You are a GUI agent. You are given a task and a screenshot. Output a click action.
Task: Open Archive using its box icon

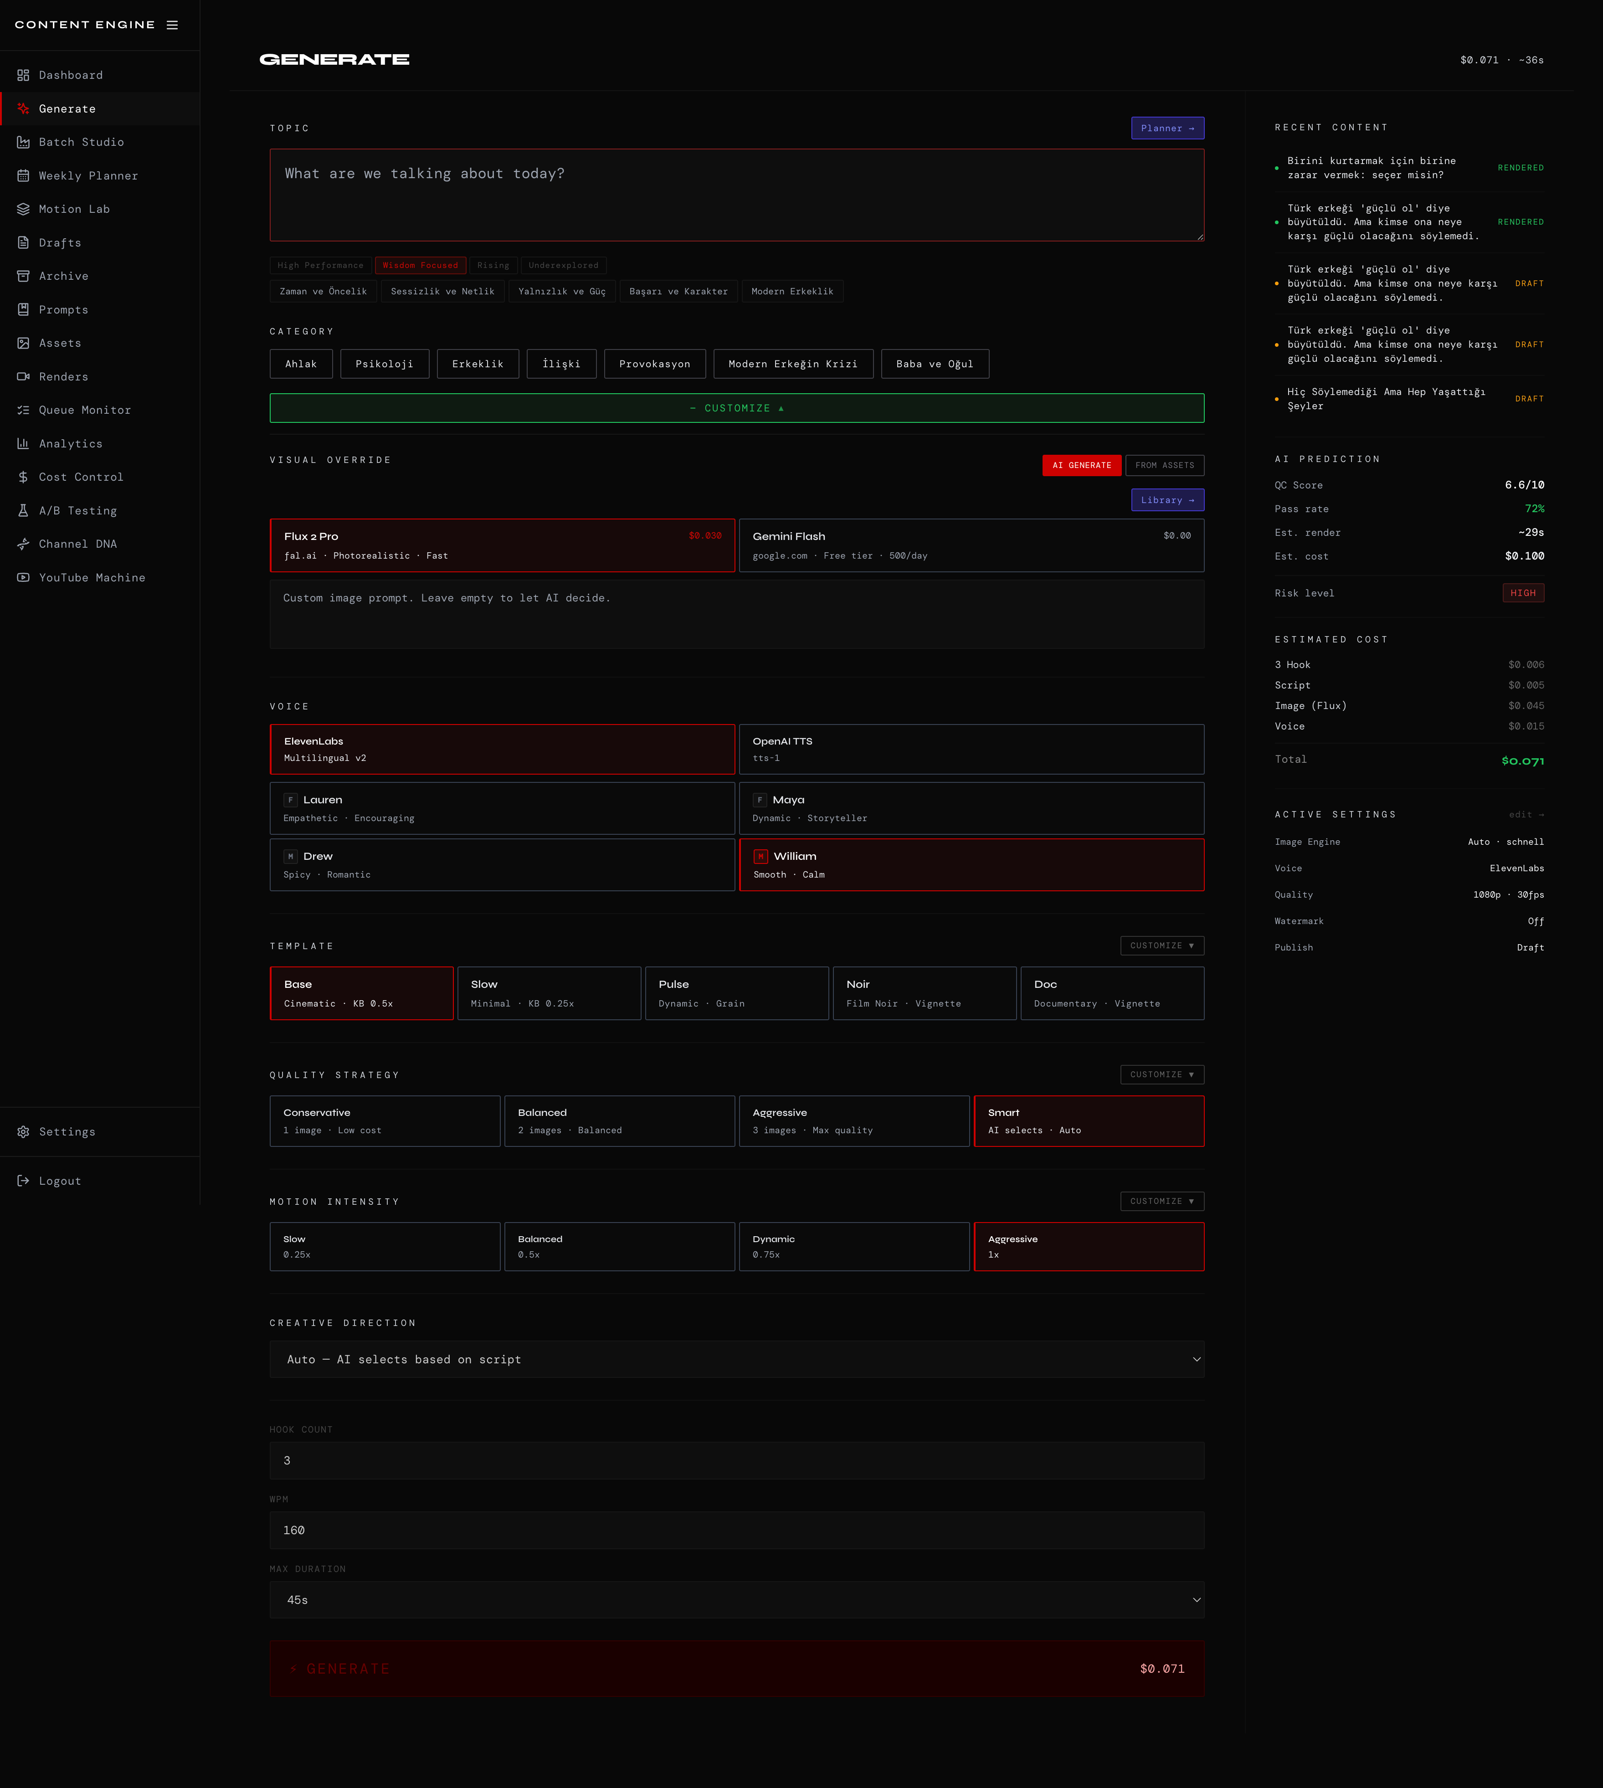24,276
